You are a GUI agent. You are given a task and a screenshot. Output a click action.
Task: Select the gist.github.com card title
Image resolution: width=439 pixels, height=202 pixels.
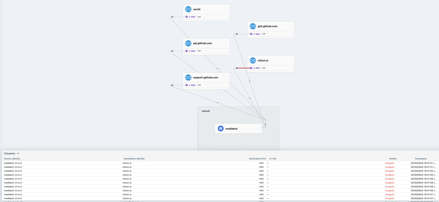pos(268,26)
